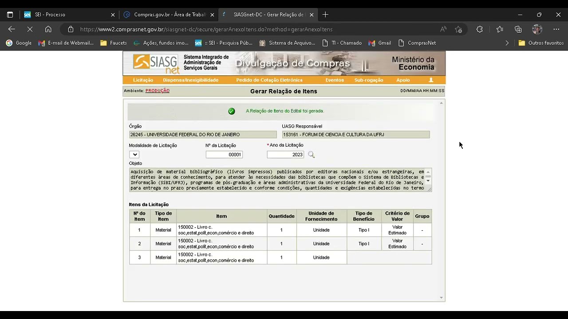Open the ComprasNet bookmark
The image size is (568, 319).
[x=417, y=43]
